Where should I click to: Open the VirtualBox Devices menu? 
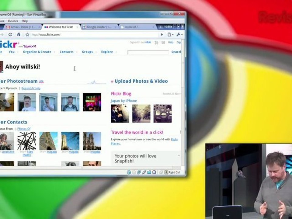13,21
